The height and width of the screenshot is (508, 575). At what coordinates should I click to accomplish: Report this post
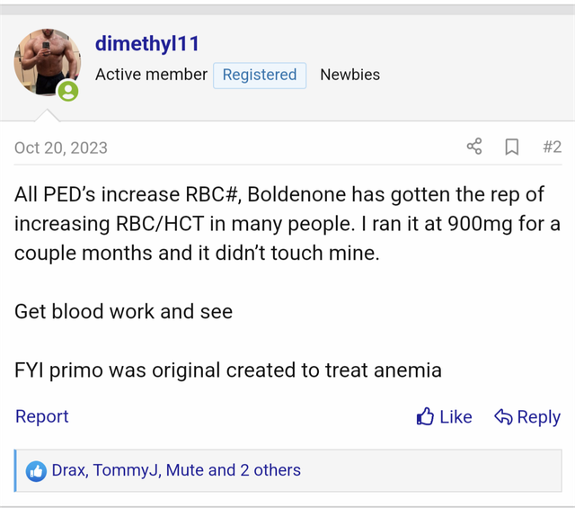point(42,416)
